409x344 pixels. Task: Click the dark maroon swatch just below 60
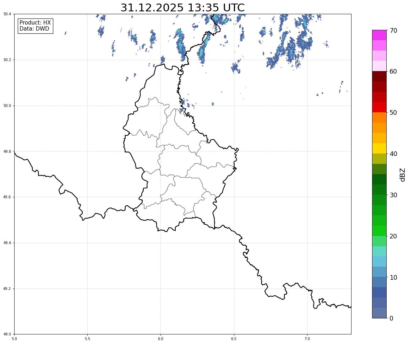(x=379, y=76)
